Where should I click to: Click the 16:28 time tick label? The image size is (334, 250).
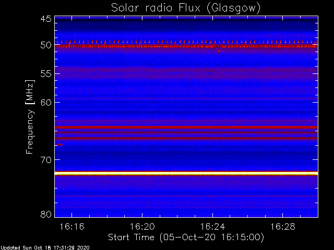click(283, 227)
